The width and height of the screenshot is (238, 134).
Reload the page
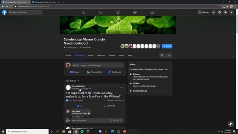(x=11, y=7)
